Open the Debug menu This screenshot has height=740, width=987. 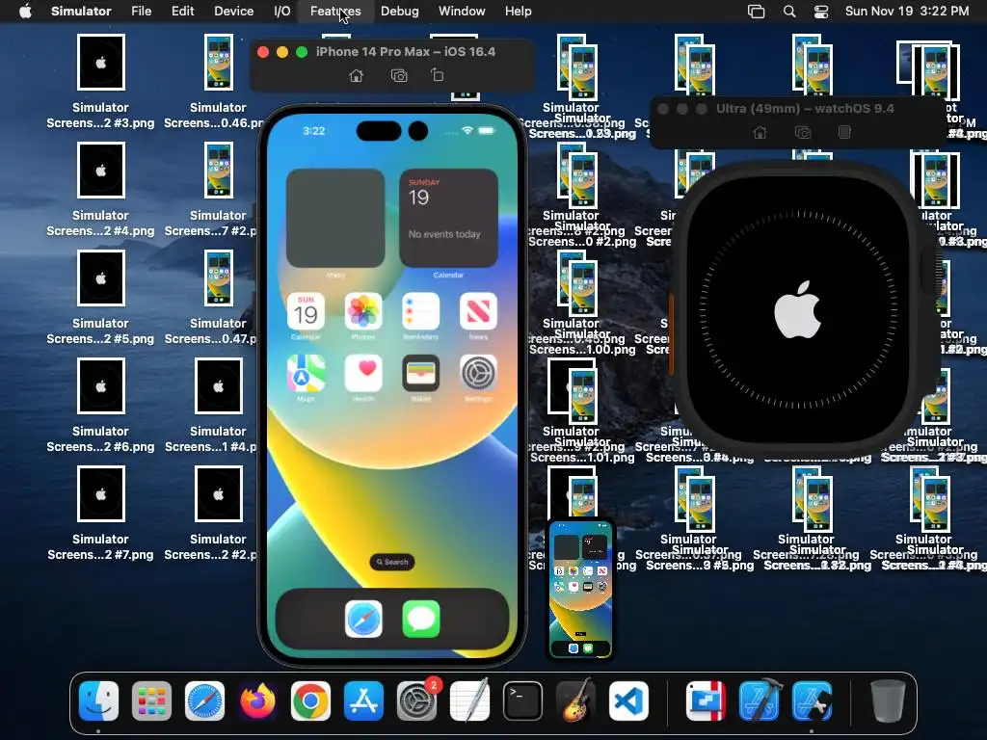coord(400,12)
